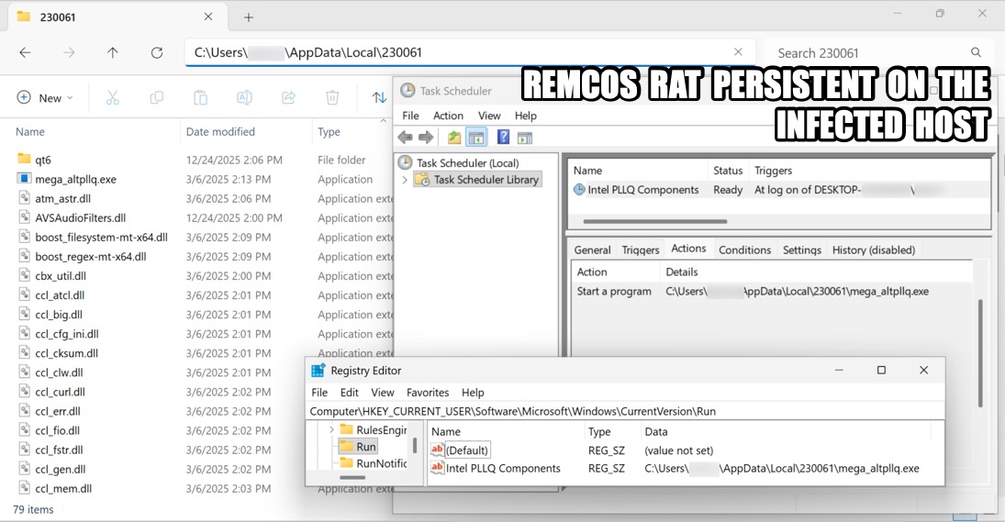This screenshot has width=1005, height=522.
Task: Select the Run key in registry tree
Action: 365,447
